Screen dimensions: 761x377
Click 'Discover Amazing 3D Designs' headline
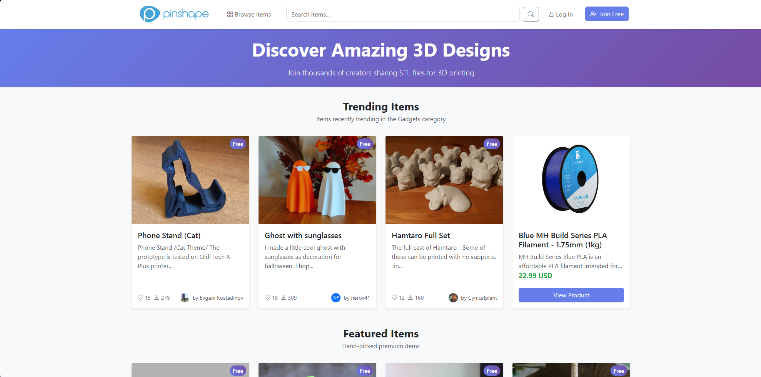(x=381, y=50)
